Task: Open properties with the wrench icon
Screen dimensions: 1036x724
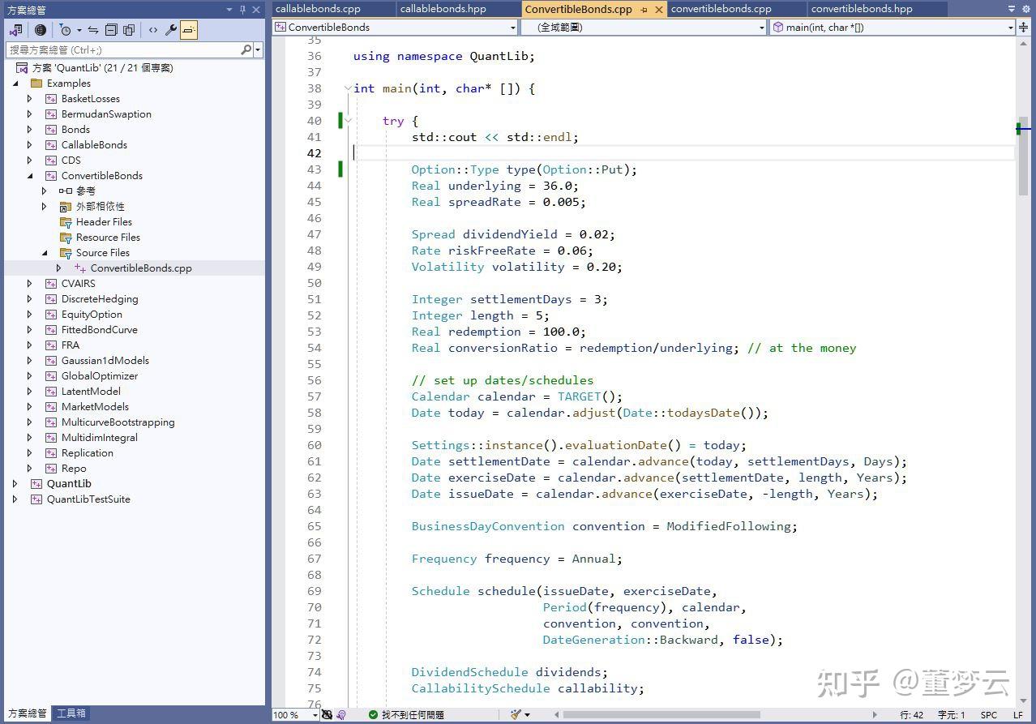Action: point(171,30)
